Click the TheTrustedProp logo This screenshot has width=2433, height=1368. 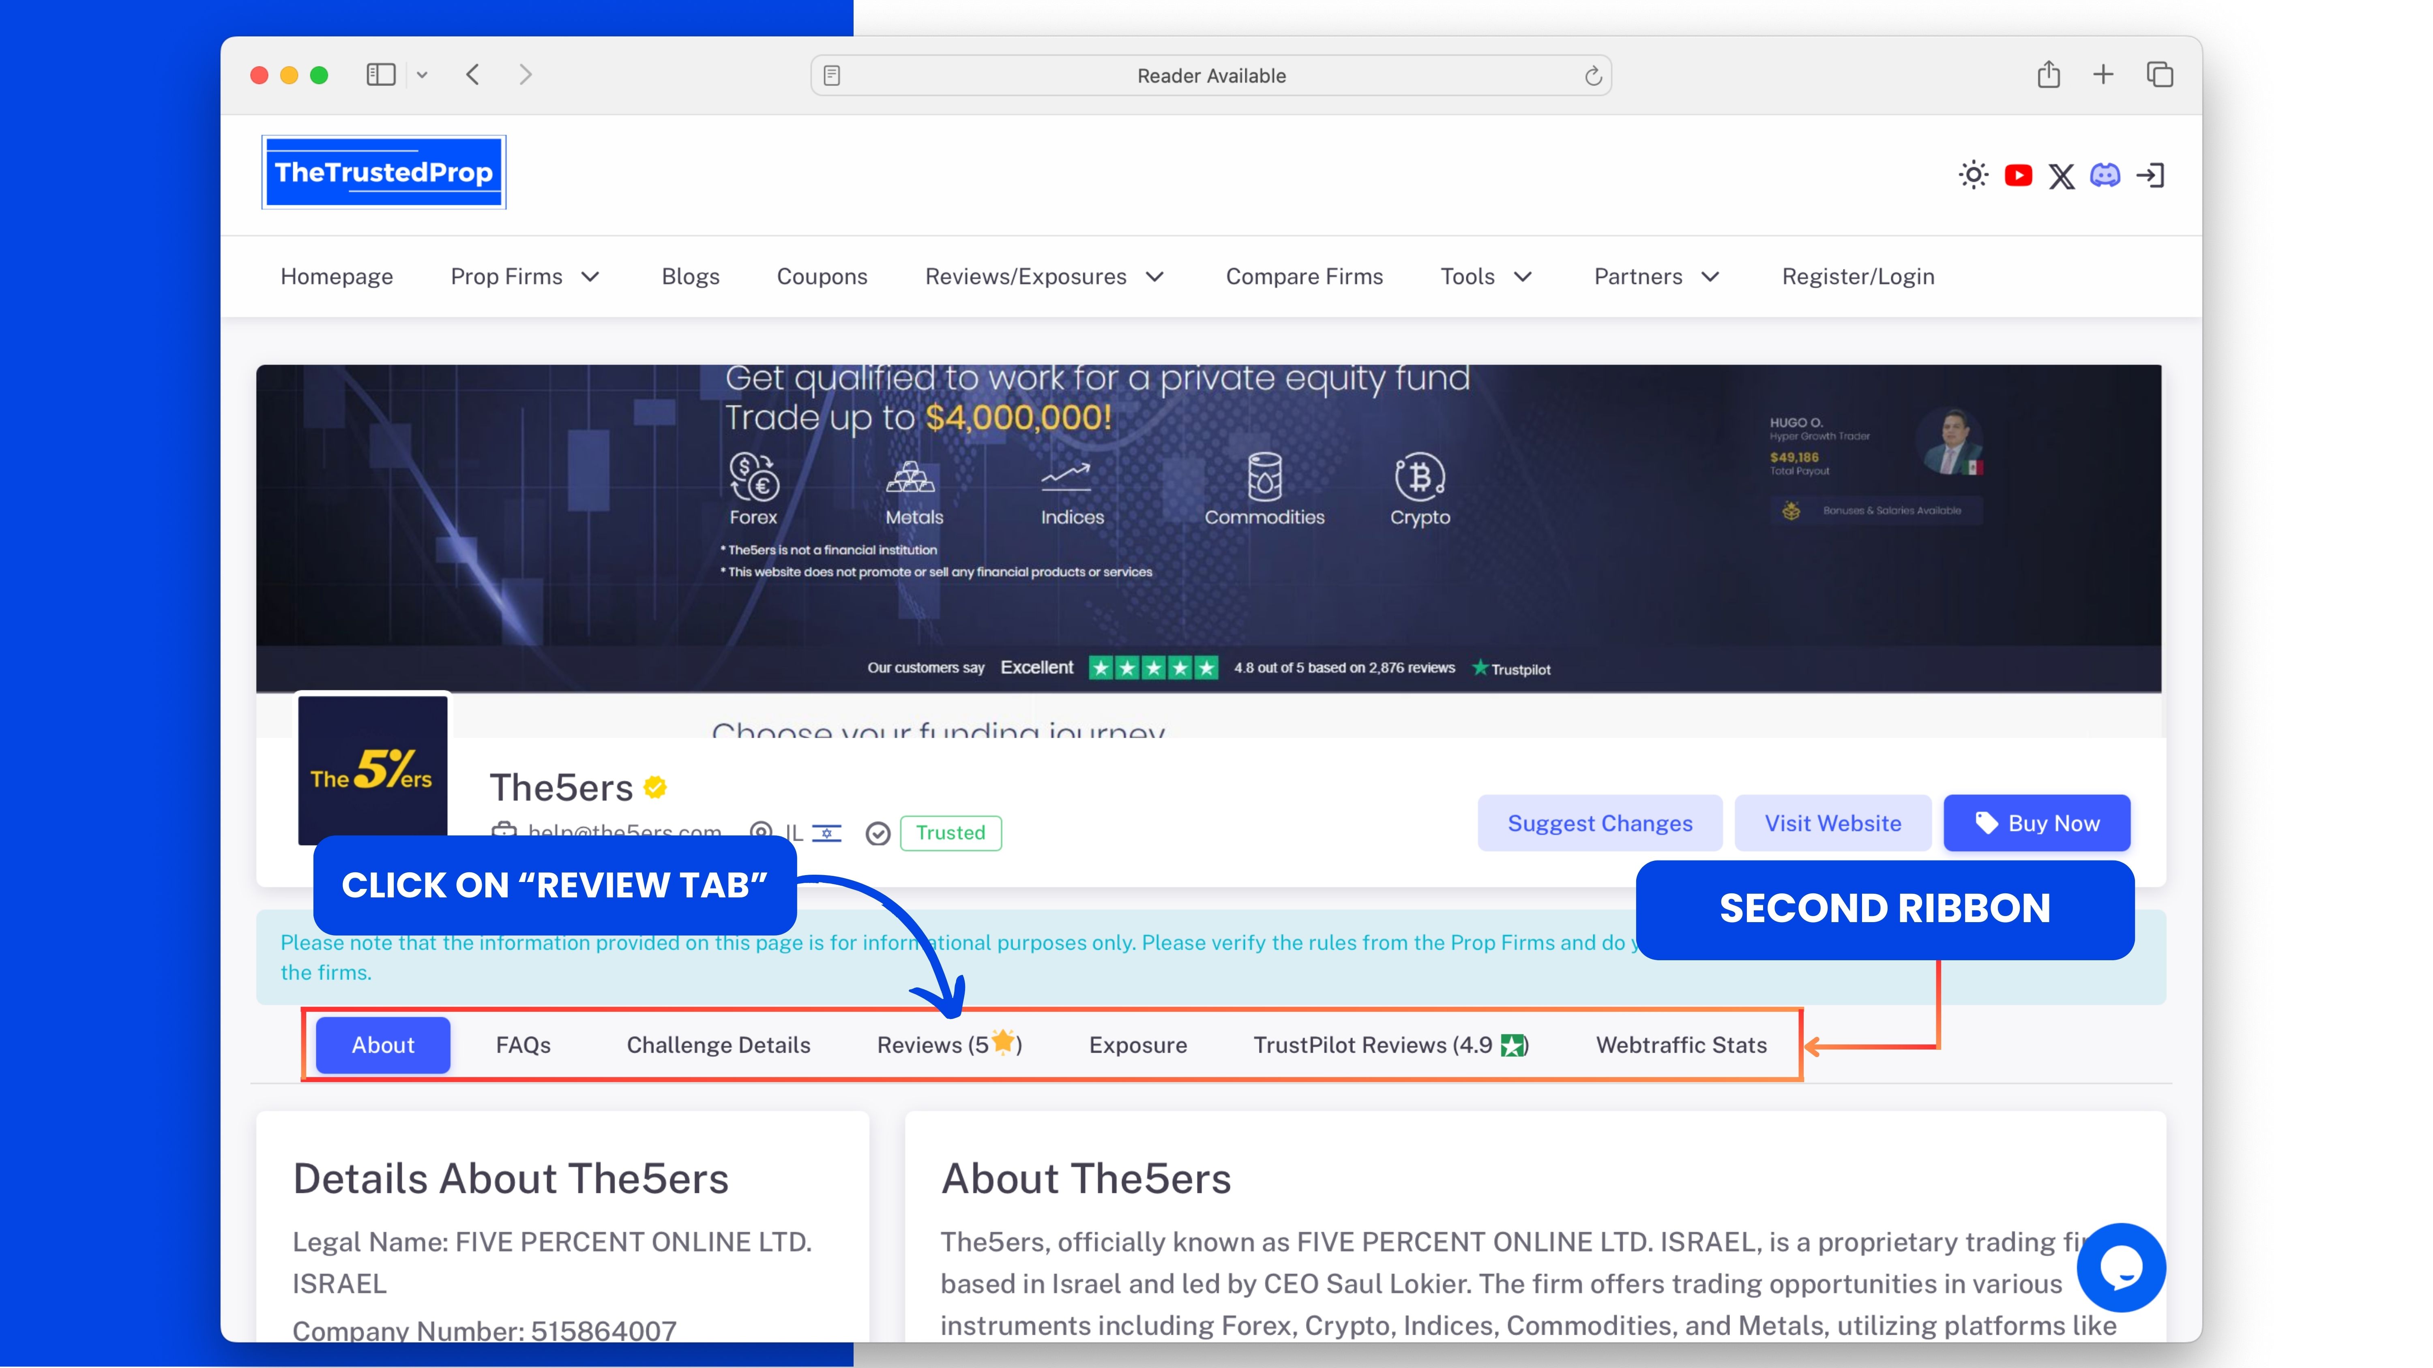click(384, 172)
